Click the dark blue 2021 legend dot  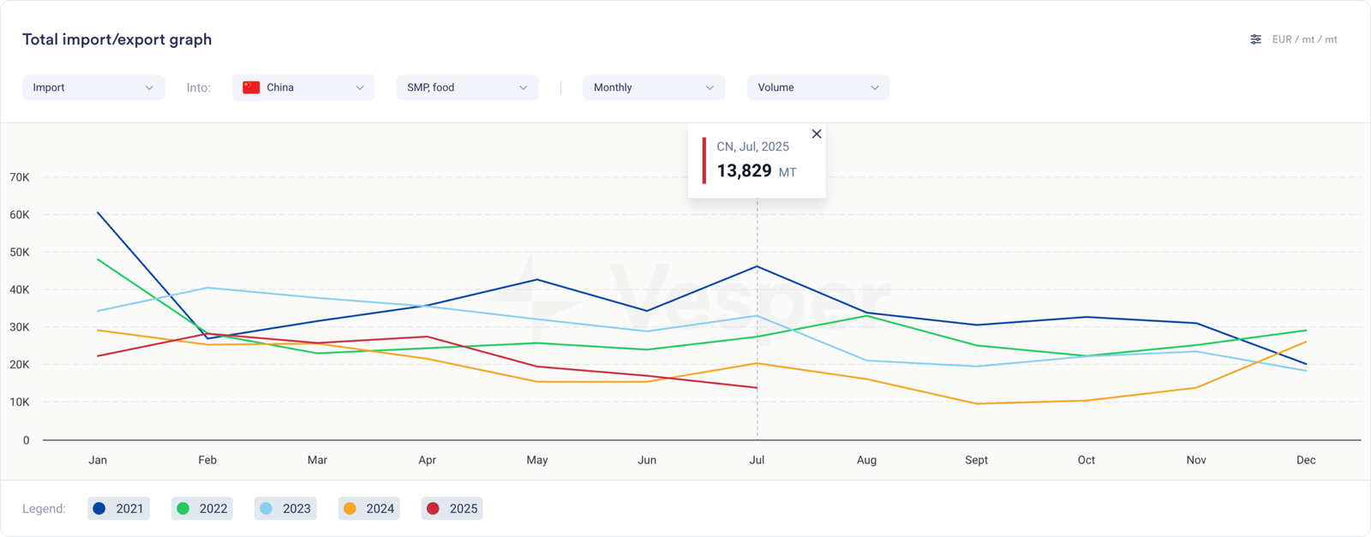pos(99,509)
